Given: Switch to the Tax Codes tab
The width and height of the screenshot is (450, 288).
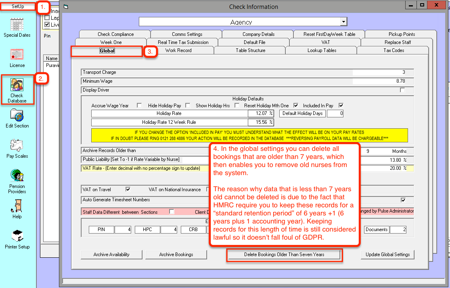Looking at the screenshot, I should point(393,50).
